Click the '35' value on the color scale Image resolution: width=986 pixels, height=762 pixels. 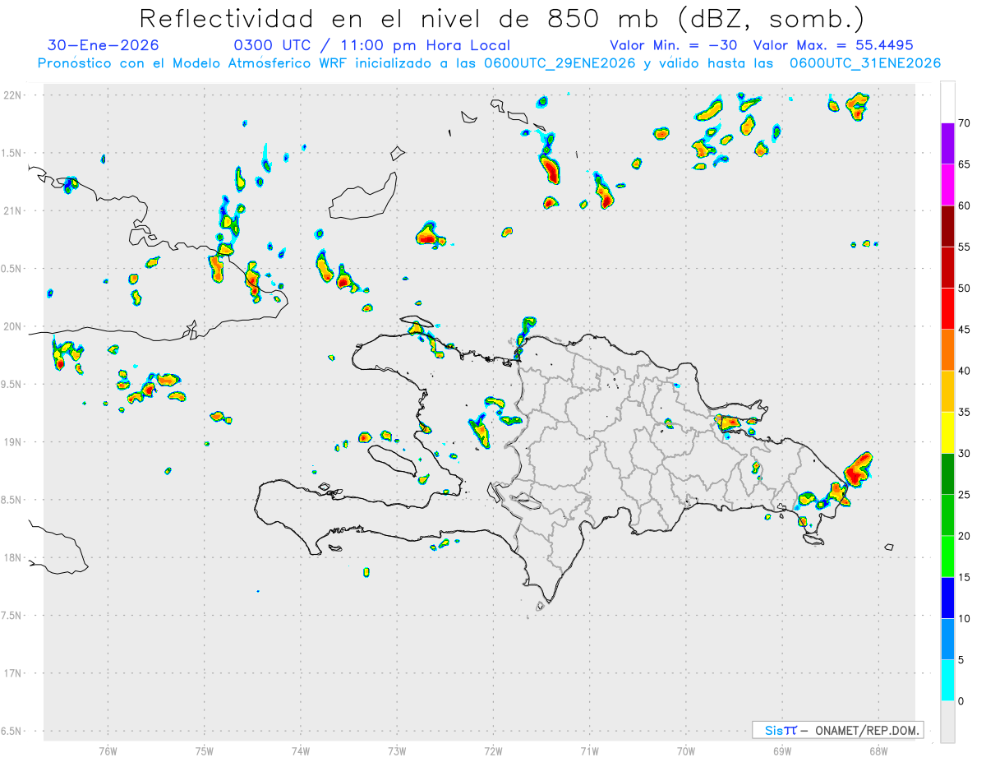pyautogui.click(x=965, y=413)
